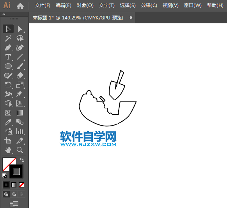Select the Slice tool
227x208 pixels.
tap(20, 141)
